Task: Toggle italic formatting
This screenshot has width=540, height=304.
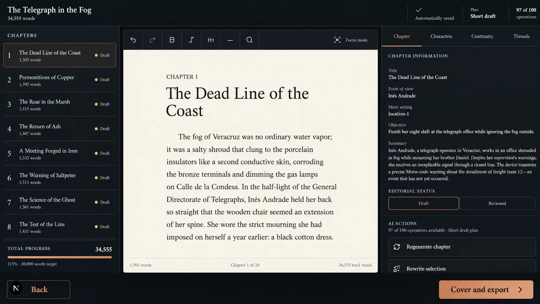Action: pyautogui.click(x=191, y=40)
